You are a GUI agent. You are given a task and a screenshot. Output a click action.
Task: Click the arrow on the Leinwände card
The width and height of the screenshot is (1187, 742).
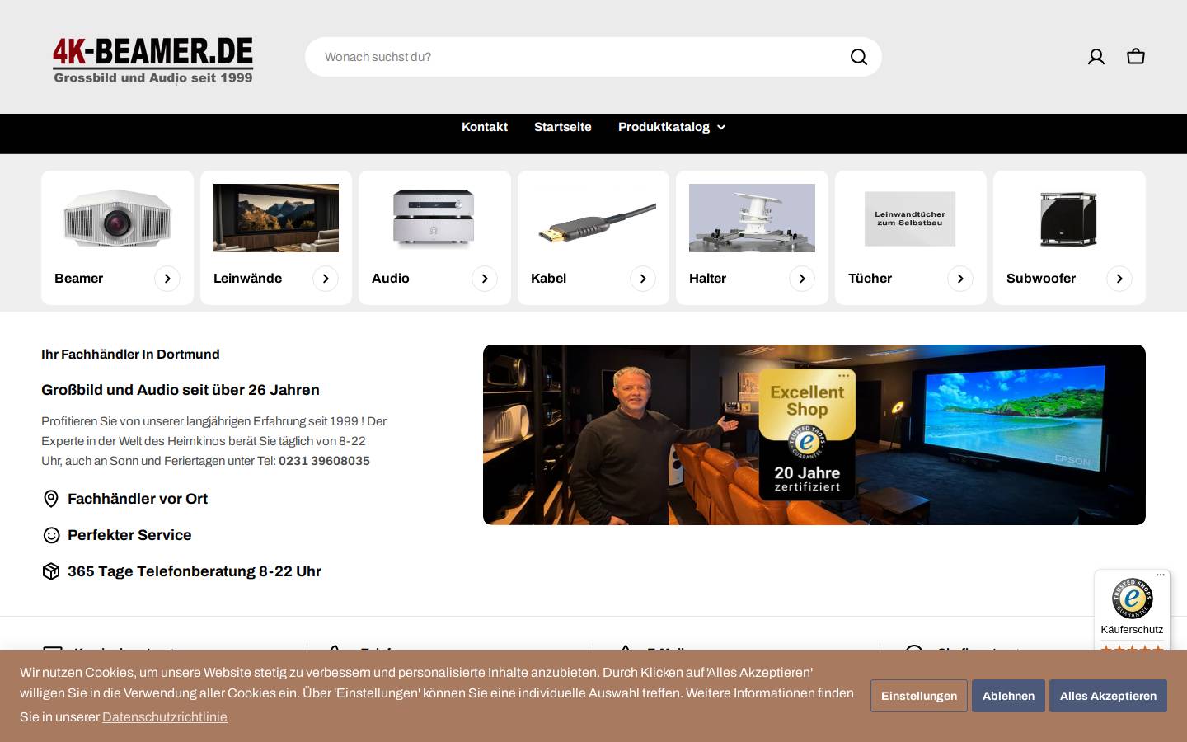click(326, 279)
